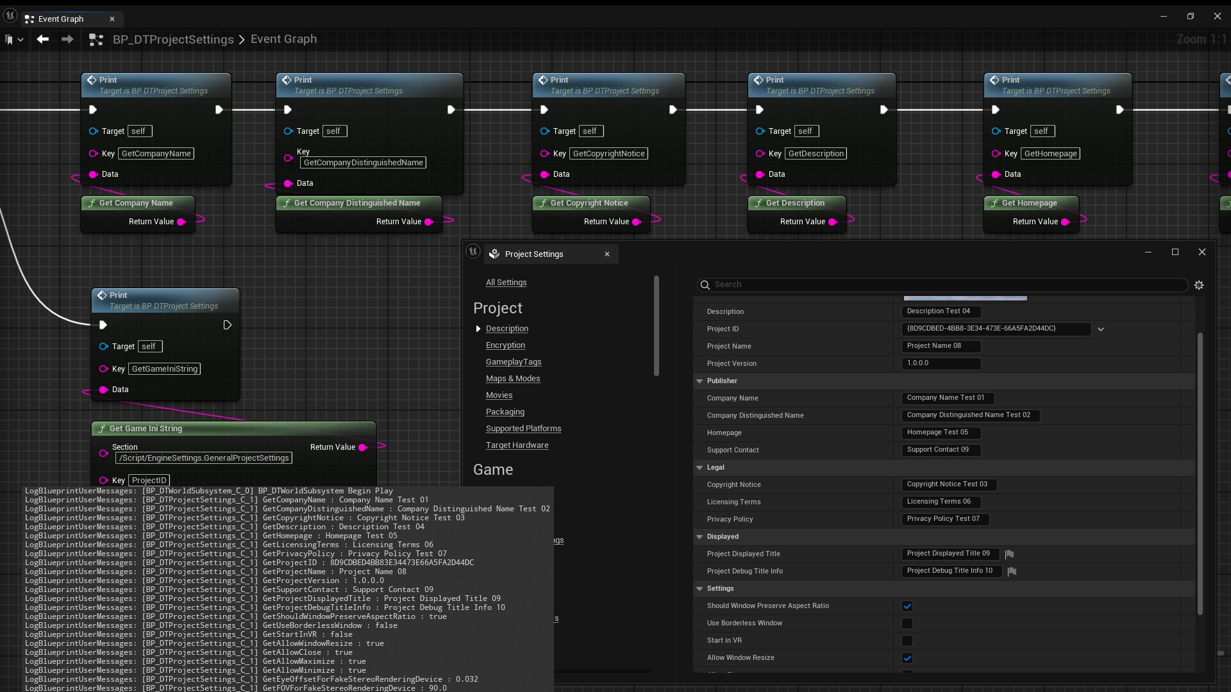Screen dimensions: 1231x692
Task: Open the Maps & Modes settings link
Action: click(x=513, y=379)
